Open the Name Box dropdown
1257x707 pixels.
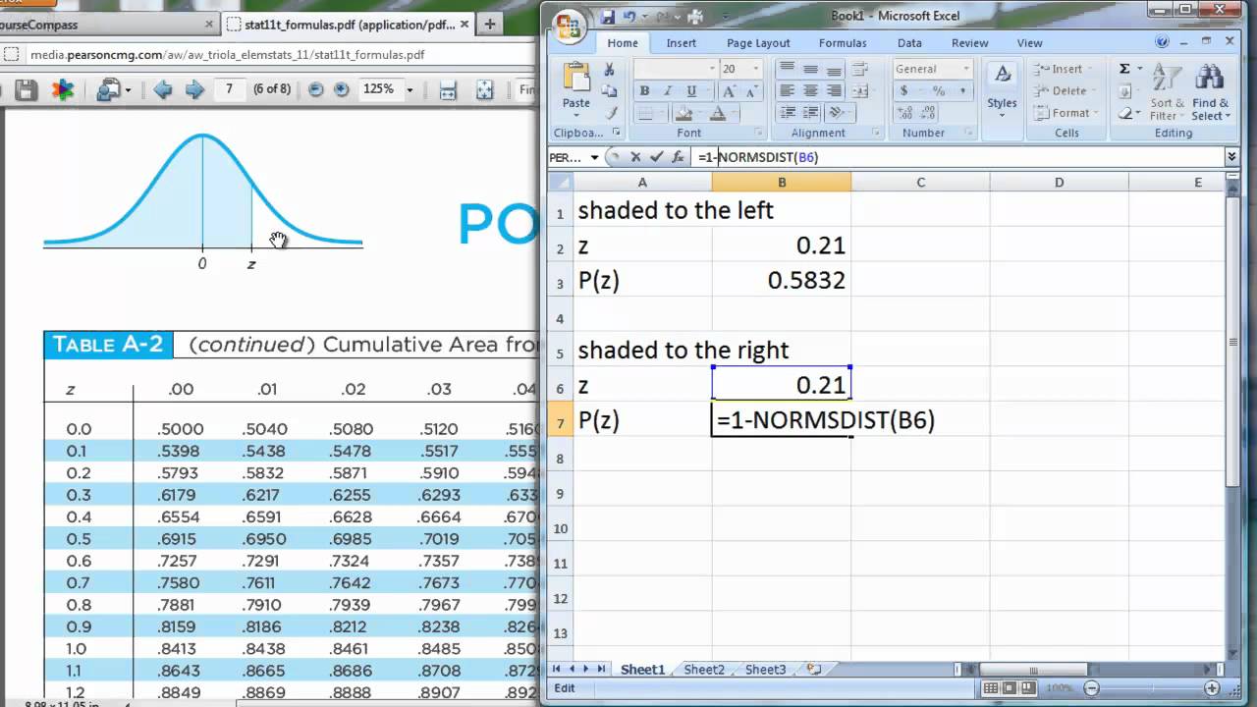click(x=594, y=157)
